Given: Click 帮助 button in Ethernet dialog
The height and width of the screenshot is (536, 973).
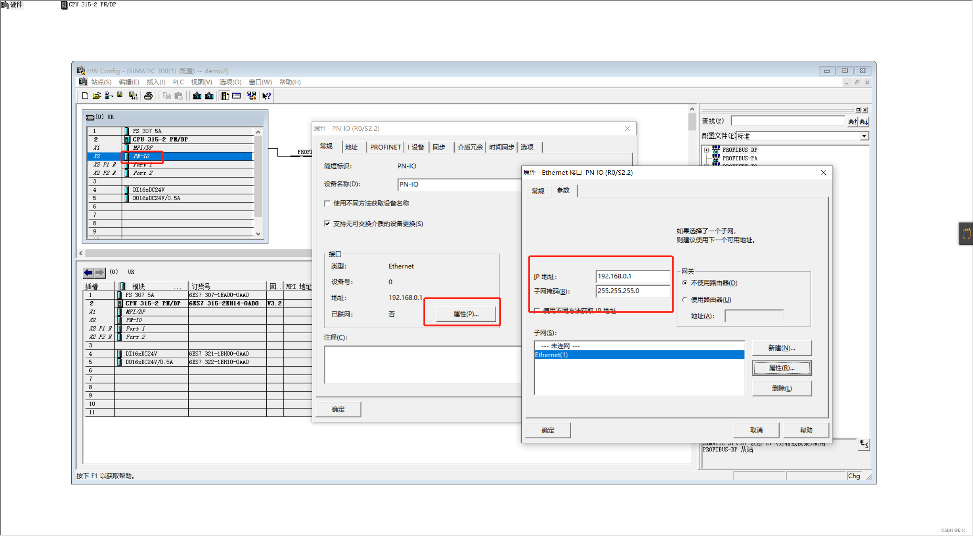Looking at the screenshot, I should [806, 430].
